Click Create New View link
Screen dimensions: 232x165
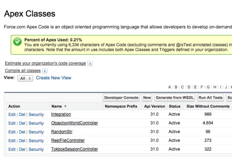(53, 78)
